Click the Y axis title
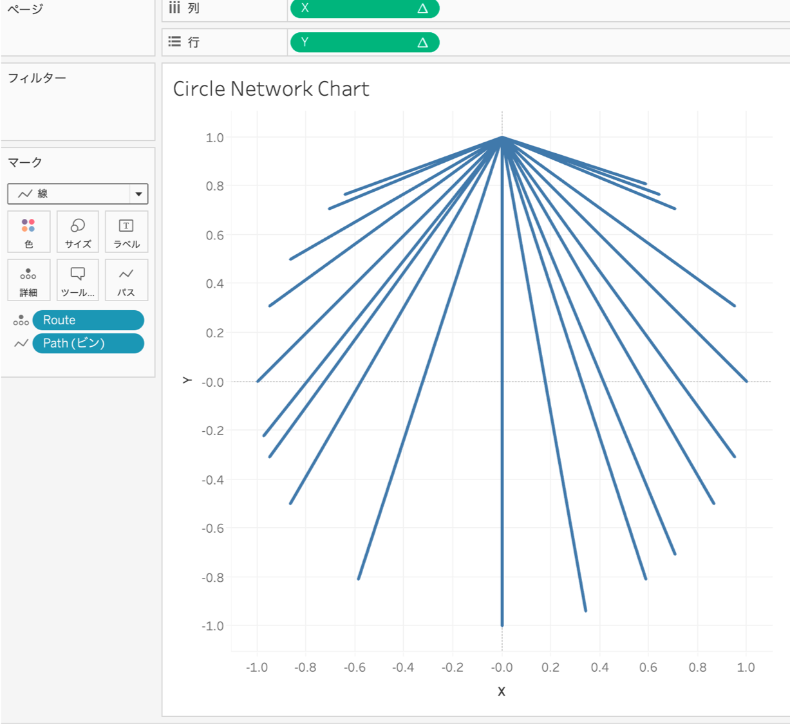The width and height of the screenshot is (790, 724). click(x=187, y=380)
